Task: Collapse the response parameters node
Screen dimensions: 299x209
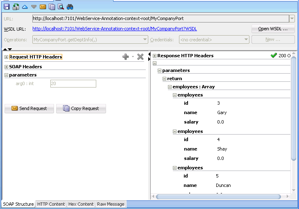Action: (160, 71)
